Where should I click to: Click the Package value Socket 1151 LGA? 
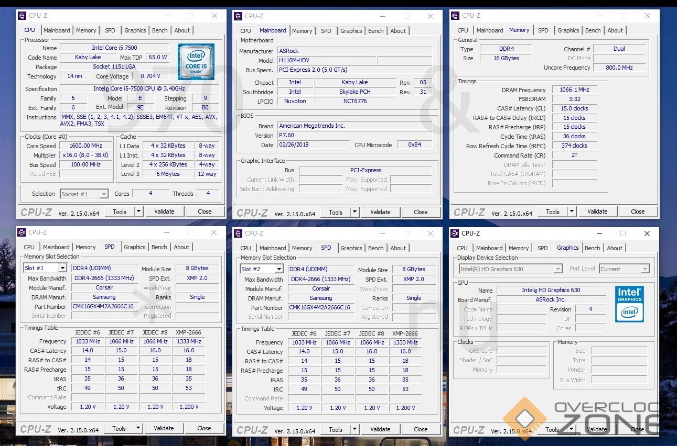114,66
